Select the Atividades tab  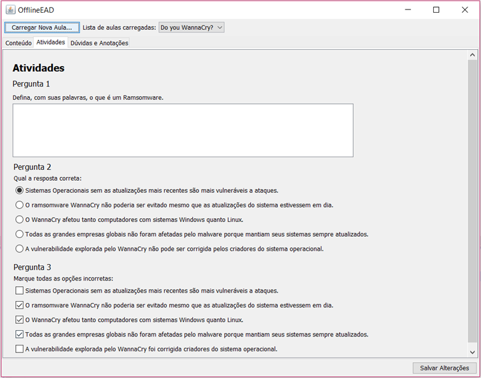(x=50, y=43)
